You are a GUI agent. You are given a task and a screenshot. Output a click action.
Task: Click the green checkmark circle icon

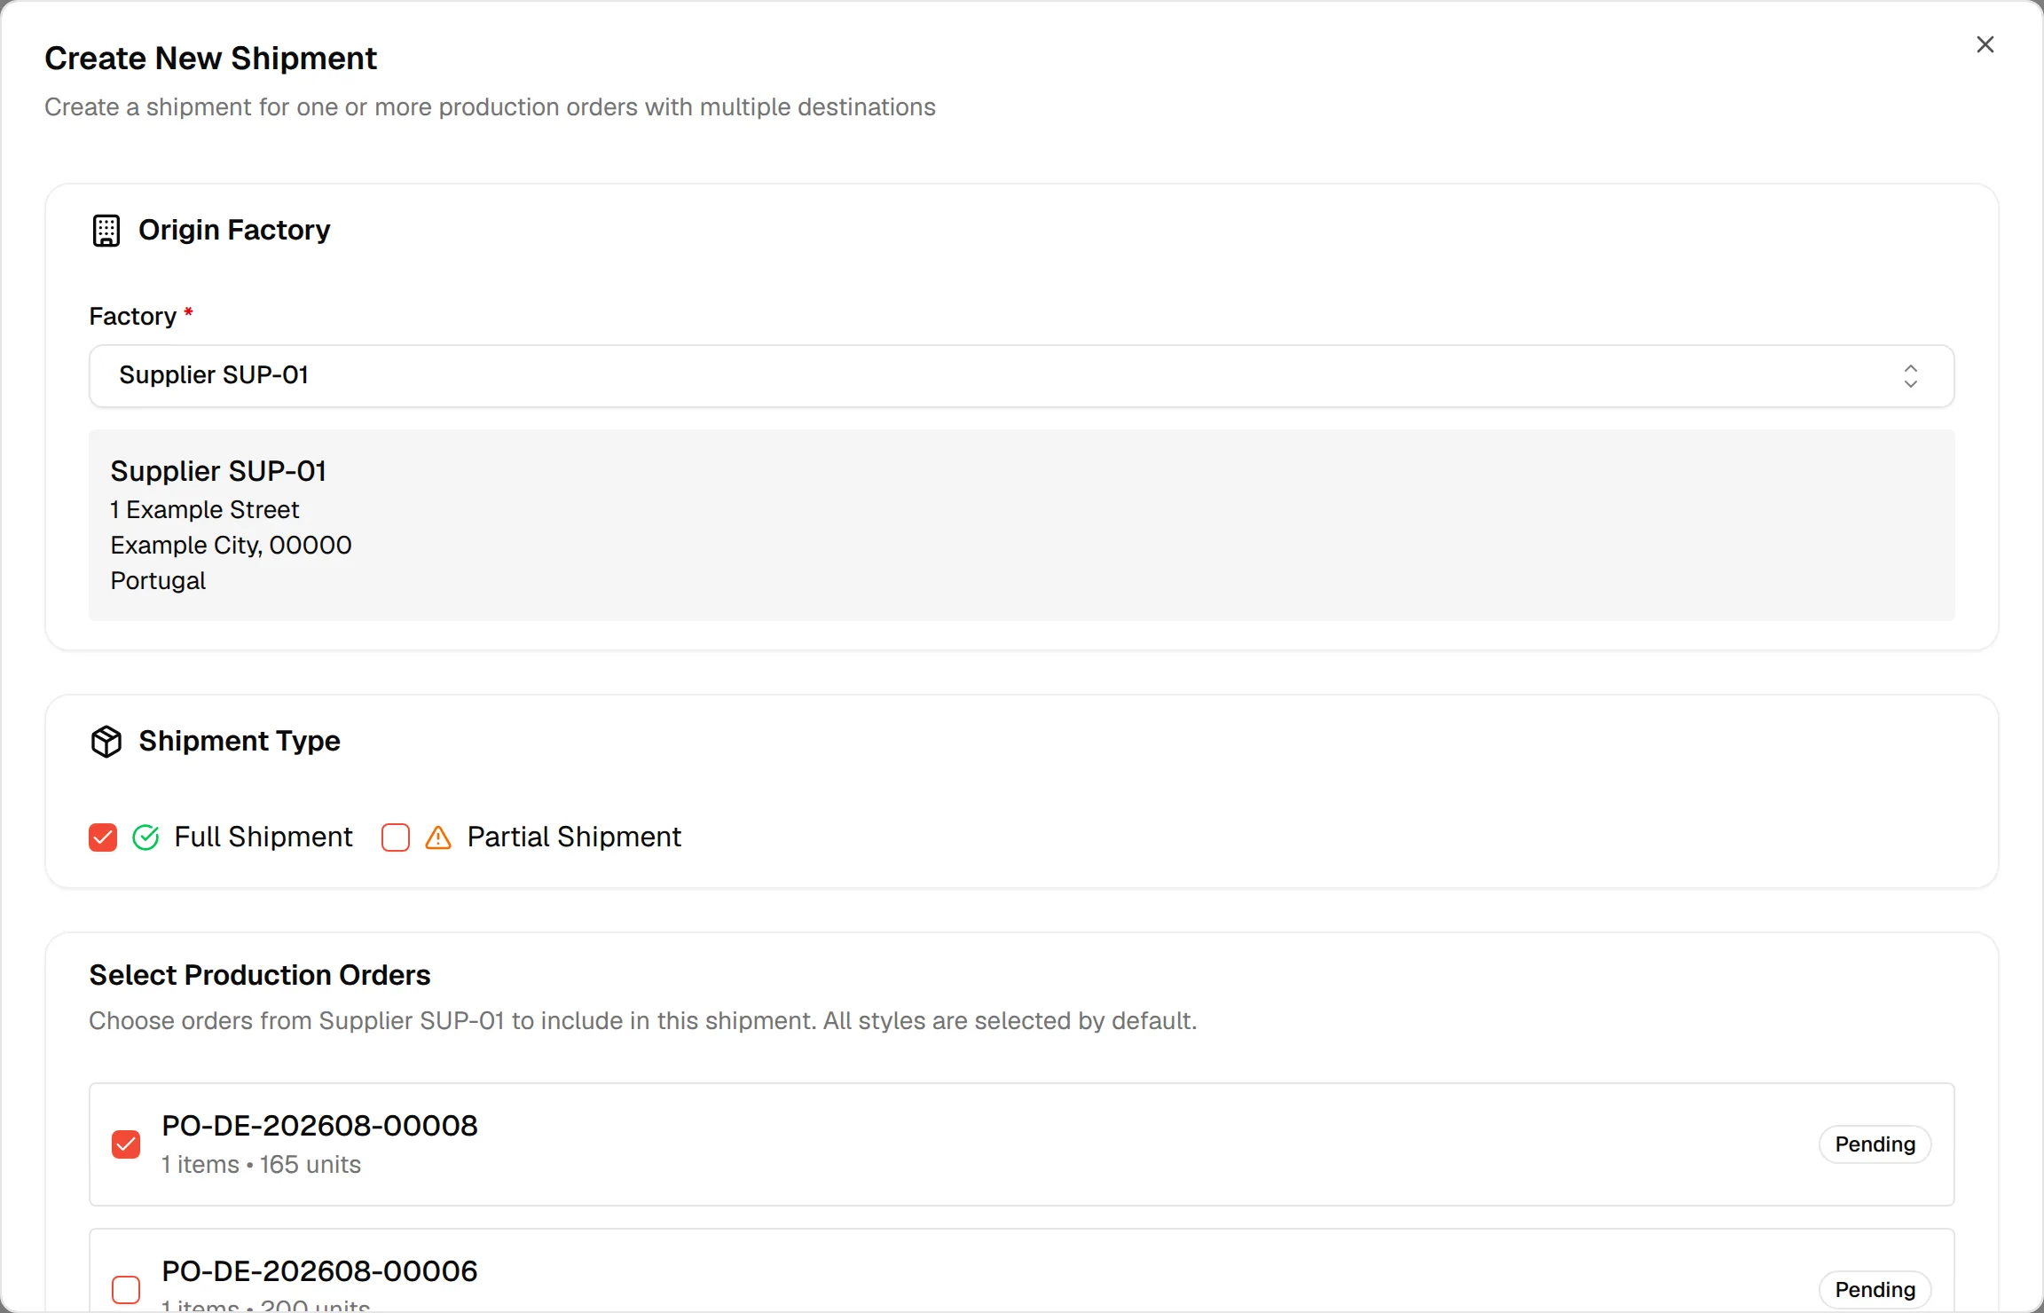145,837
